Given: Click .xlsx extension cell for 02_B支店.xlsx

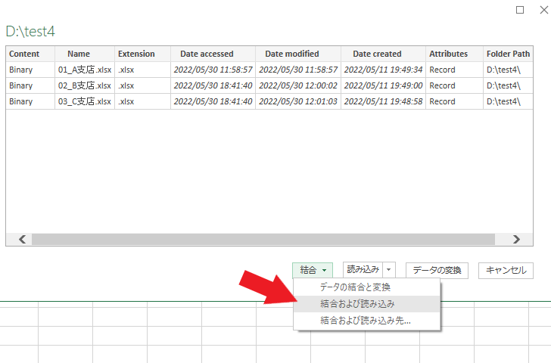Looking at the screenshot, I should [x=142, y=85].
